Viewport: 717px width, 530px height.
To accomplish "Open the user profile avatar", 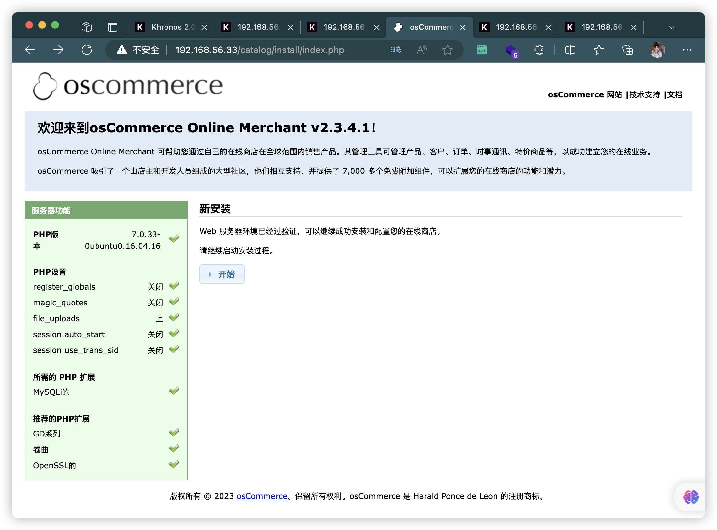I will pyautogui.click(x=657, y=50).
